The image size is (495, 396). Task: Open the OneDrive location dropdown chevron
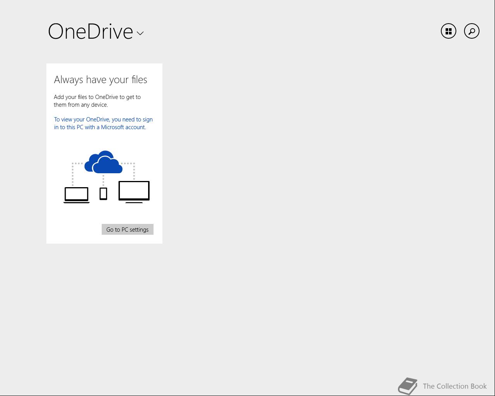(x=140, y=33)
